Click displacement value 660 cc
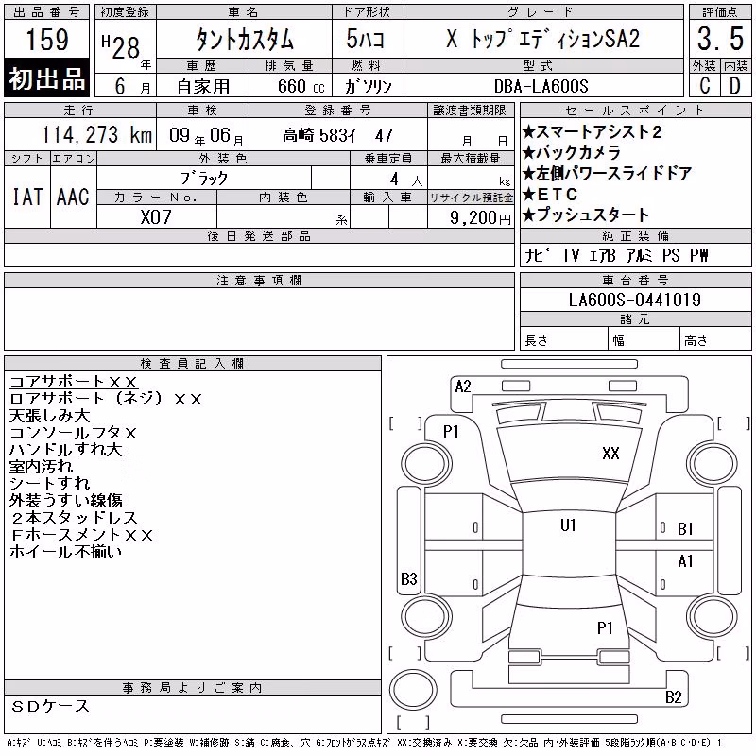 tap(301, 86)
